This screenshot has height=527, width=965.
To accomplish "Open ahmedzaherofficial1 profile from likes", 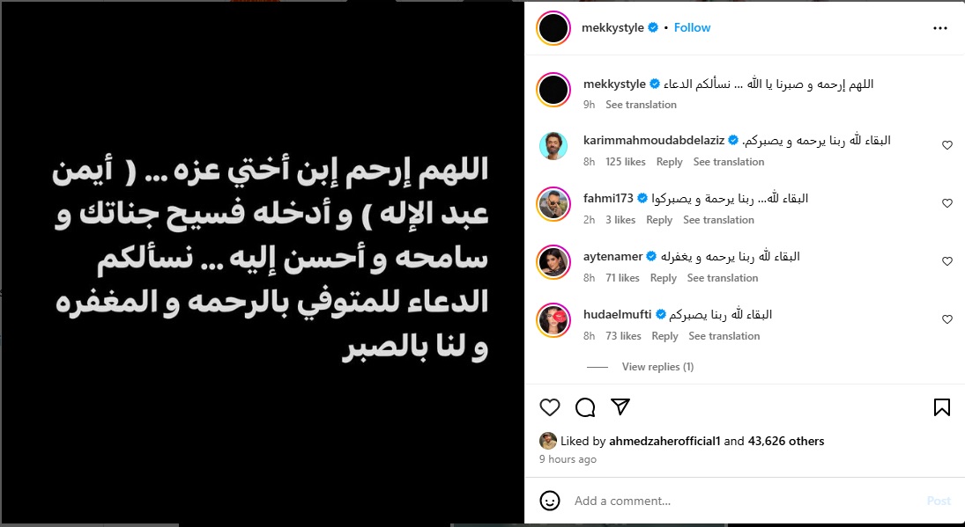I will click(x=664, y=441).
